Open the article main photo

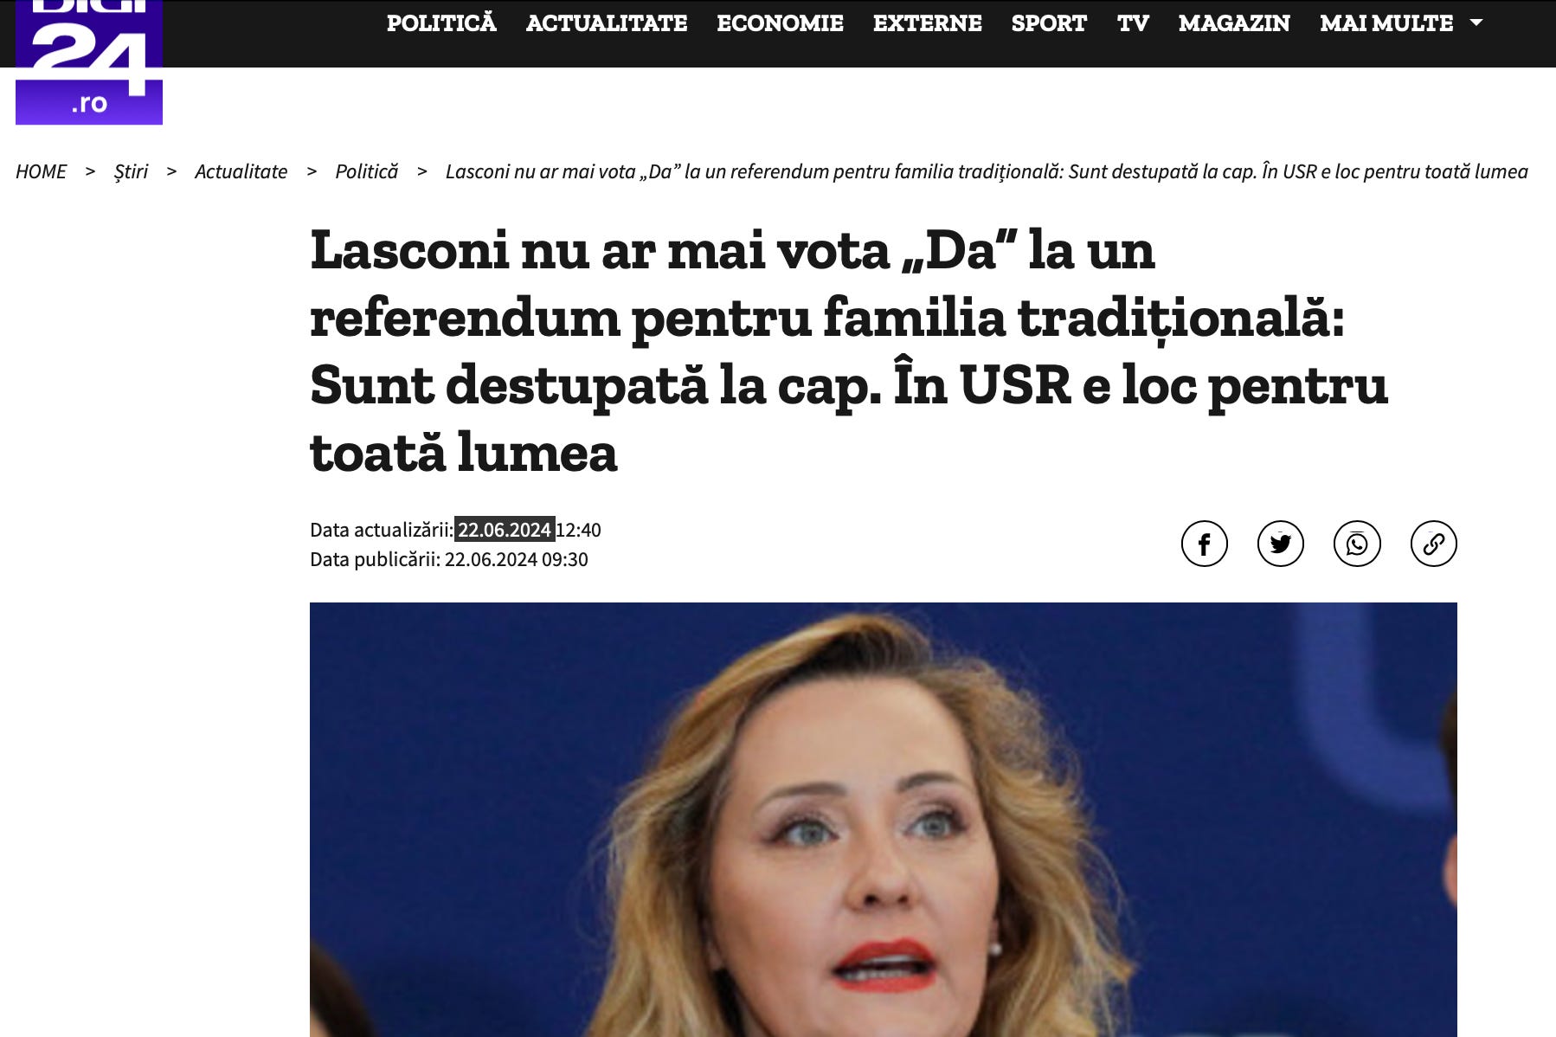tap(883, 819)
